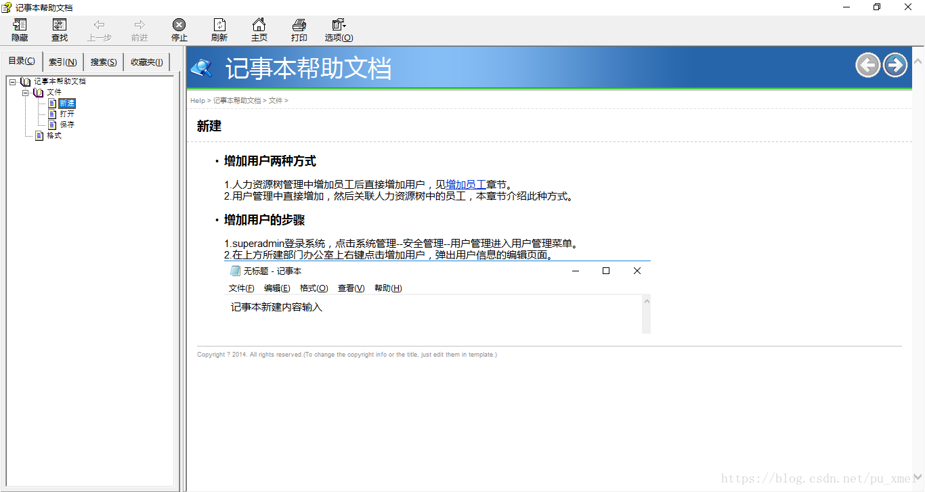Follow the 增加员工 hyperlink

[466, 184]
